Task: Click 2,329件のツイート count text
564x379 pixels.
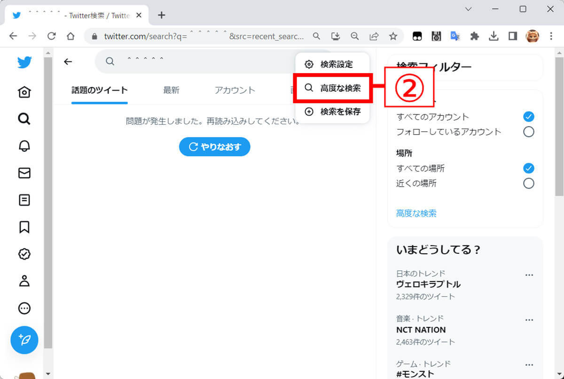Action: [x=425, y=296]
